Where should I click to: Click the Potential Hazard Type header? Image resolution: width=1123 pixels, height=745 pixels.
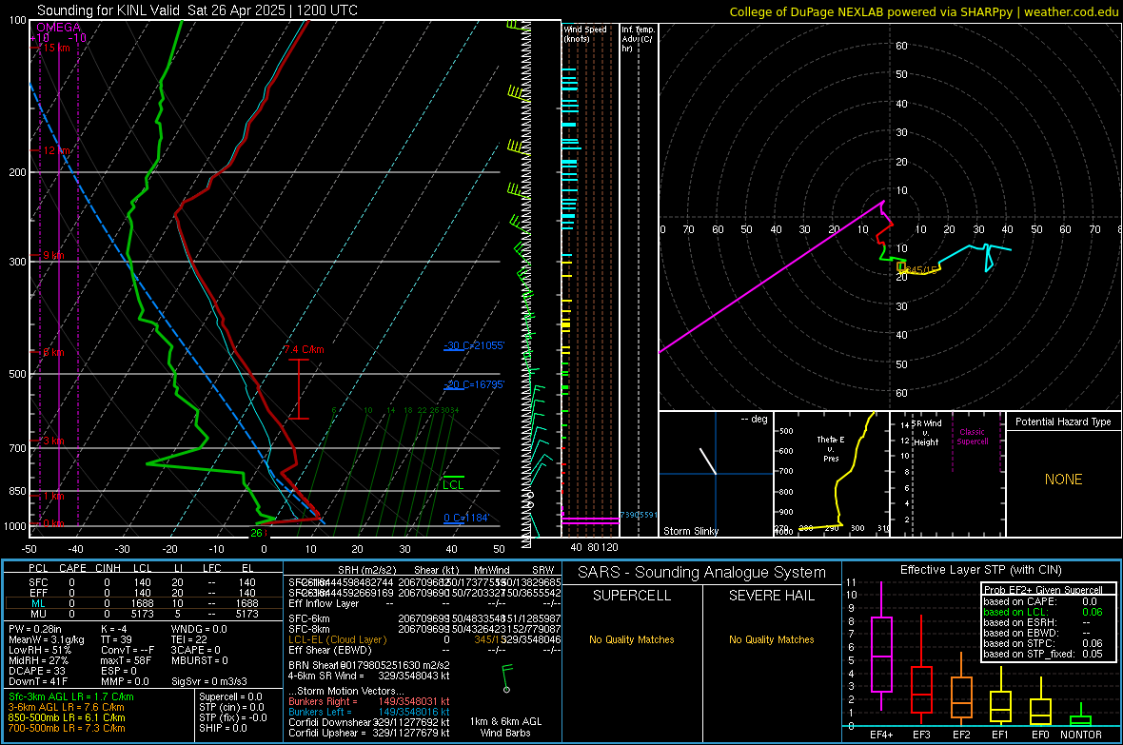coord(1063,422)
